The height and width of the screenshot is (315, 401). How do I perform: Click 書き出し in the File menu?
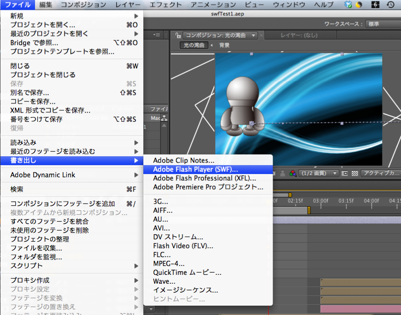click(x=71, y=161)
